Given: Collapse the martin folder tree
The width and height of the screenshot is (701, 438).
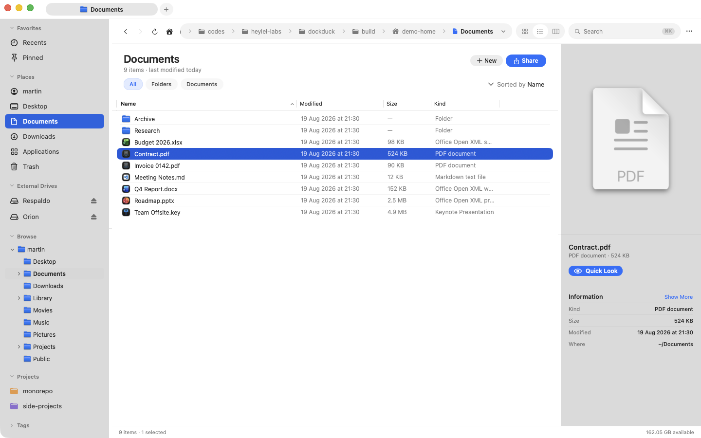Looking at the screenshot, I should [13, 250].
